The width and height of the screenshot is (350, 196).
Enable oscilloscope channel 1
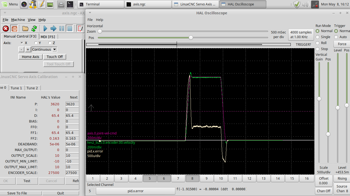tap(93, 179)
